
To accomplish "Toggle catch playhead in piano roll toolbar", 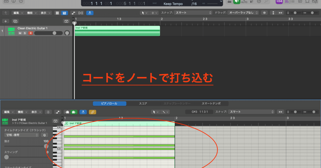I will click(x=83, y=112).
